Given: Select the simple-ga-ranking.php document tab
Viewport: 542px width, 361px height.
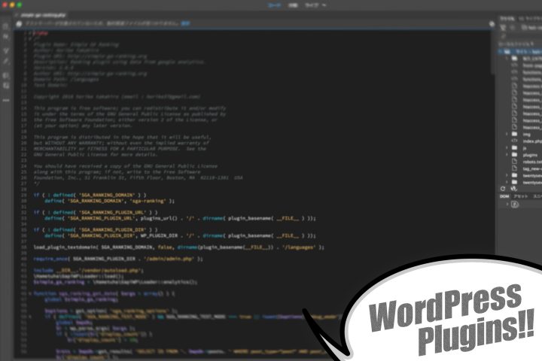Looking at the screenshot, I should 43,15.
